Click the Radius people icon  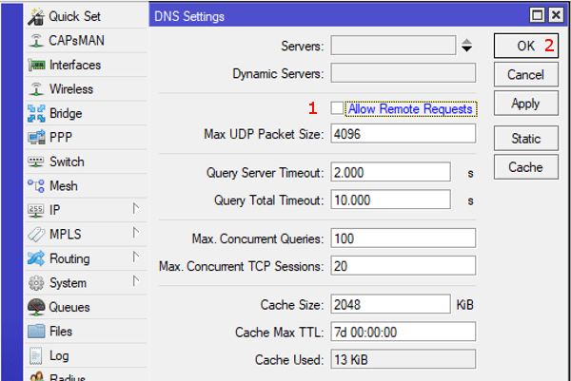[36, 376]
